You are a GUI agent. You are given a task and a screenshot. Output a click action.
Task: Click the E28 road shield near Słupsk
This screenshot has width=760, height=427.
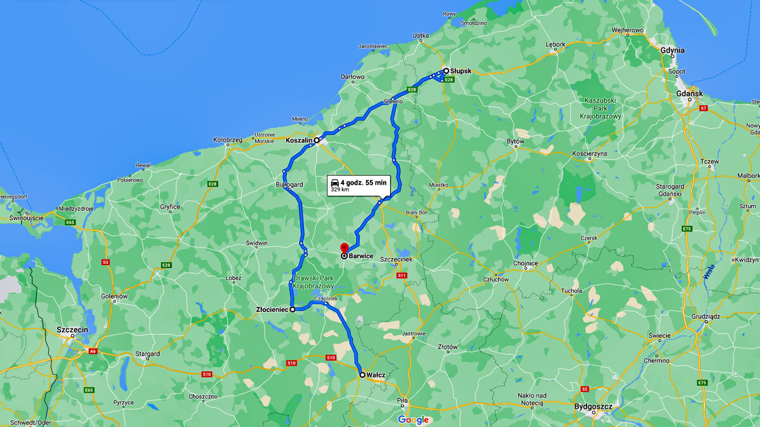(449, 80)
